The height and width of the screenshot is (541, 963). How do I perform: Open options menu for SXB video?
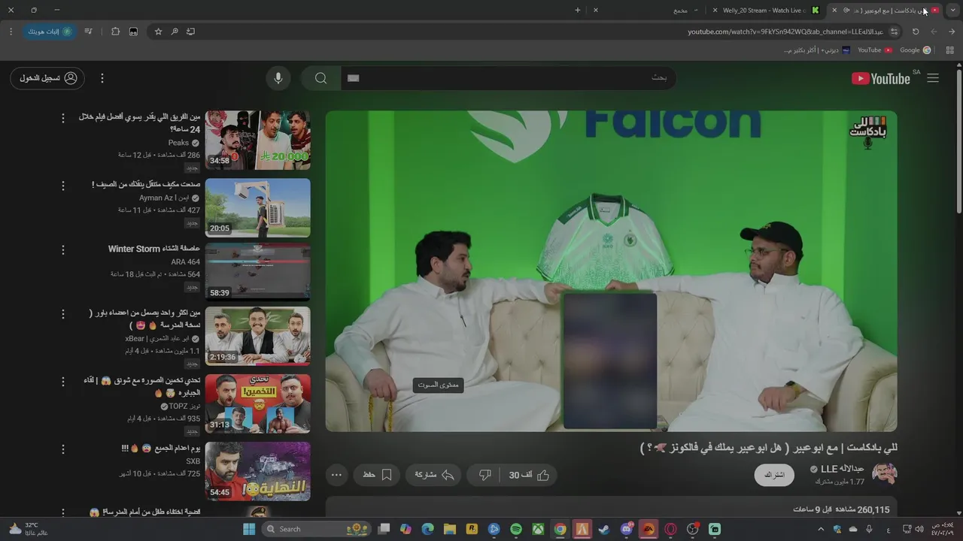63,449
